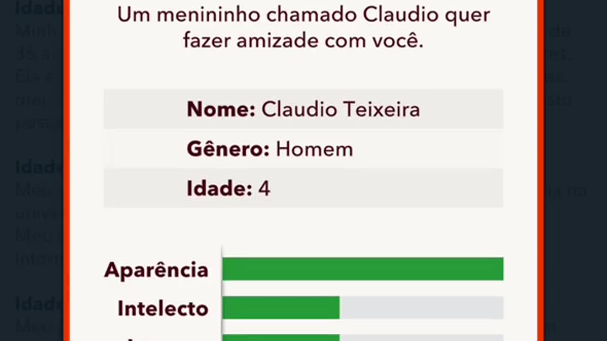This screenshot has width=607, height=341.
Task: Click the Aparência stat progress bar
Action: [362, 269]
